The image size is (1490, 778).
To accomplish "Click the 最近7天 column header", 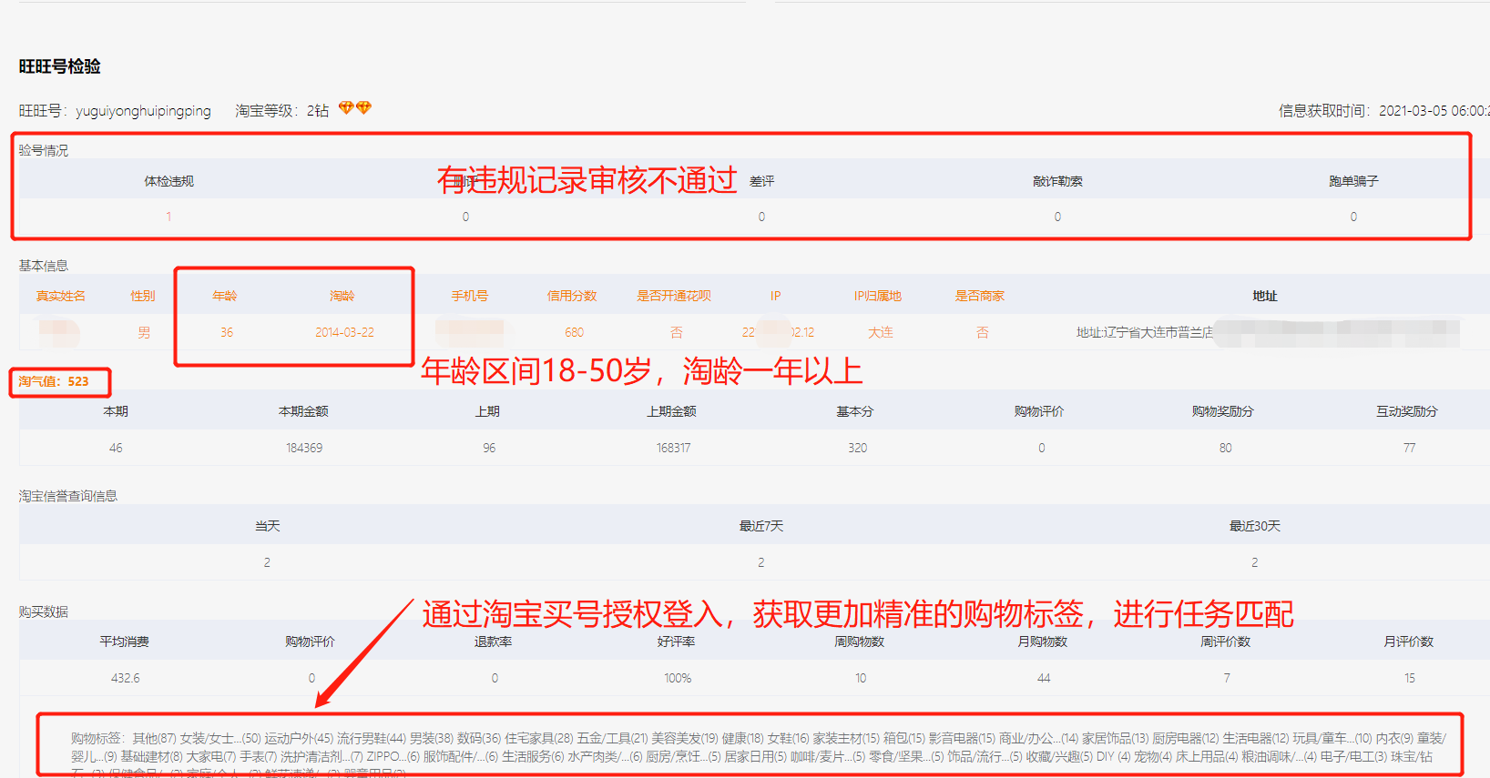I will point(761,526).
